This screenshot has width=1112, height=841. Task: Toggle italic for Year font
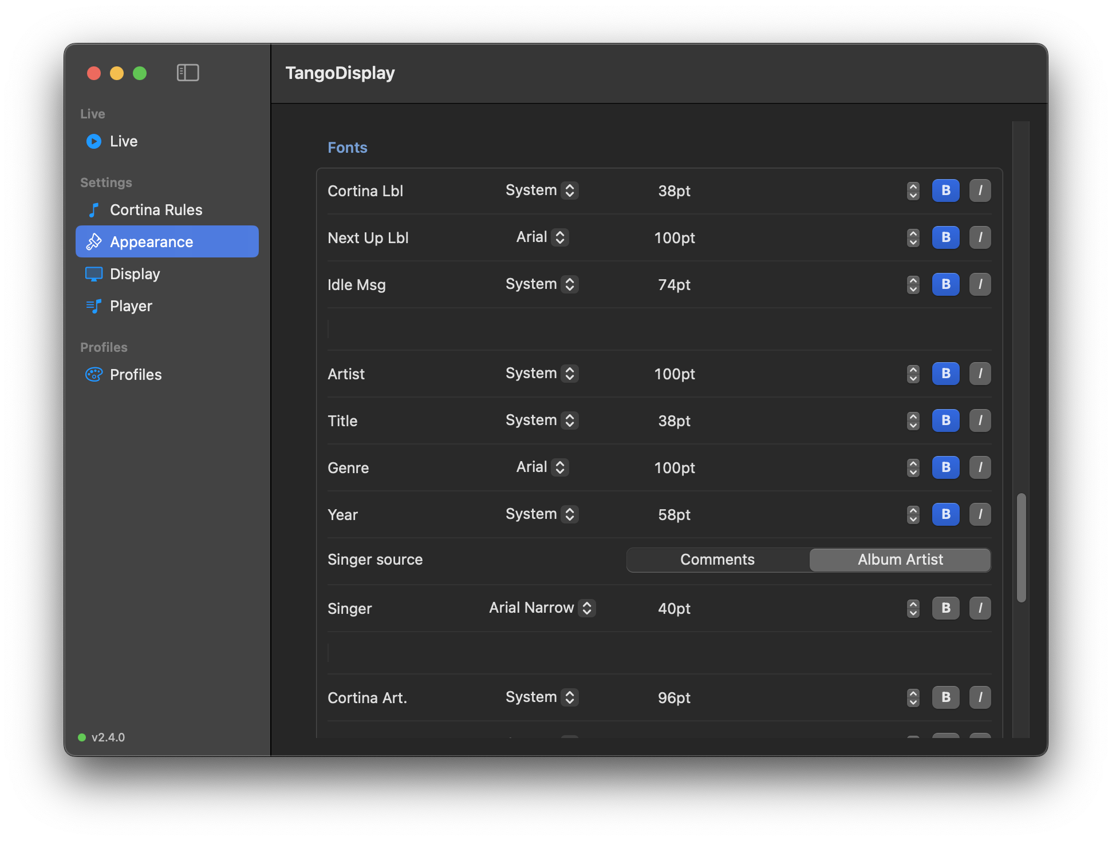pyautogui.click(x=980, y=514)
